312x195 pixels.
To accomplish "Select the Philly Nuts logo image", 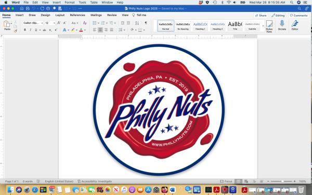I will tap(159, 110).
